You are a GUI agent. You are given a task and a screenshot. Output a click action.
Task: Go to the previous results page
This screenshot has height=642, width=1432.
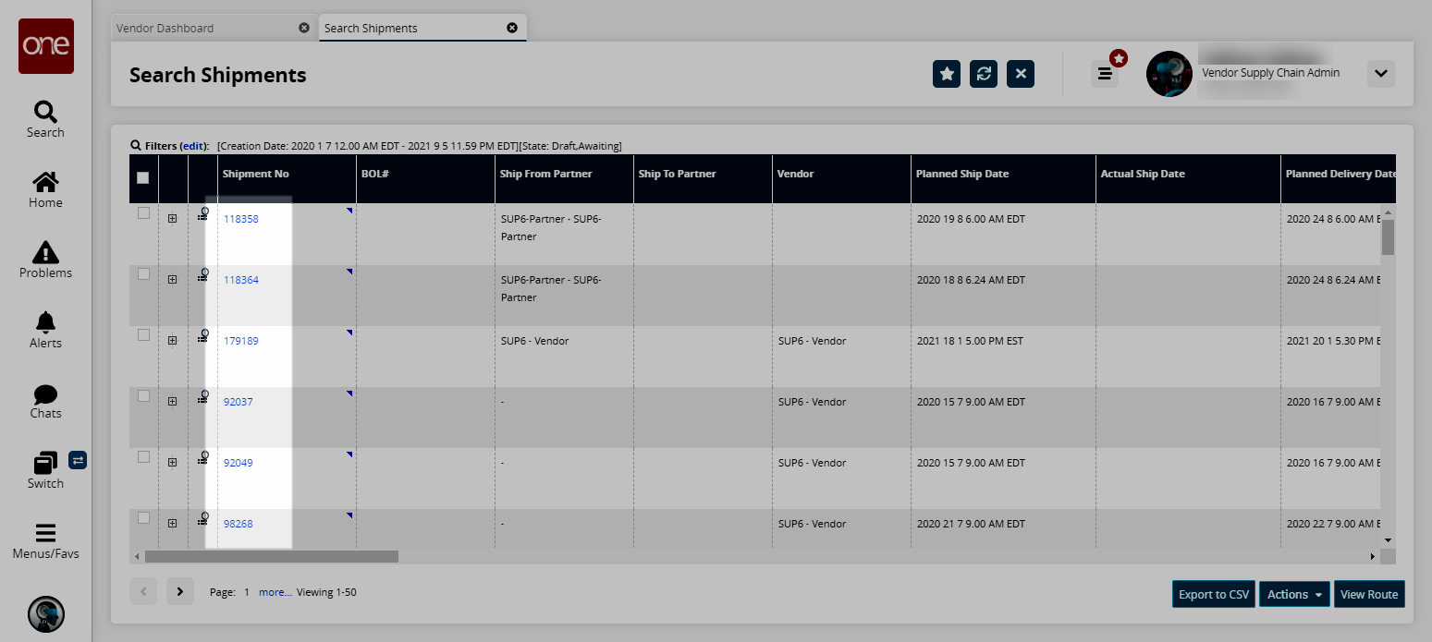(143, 591)
